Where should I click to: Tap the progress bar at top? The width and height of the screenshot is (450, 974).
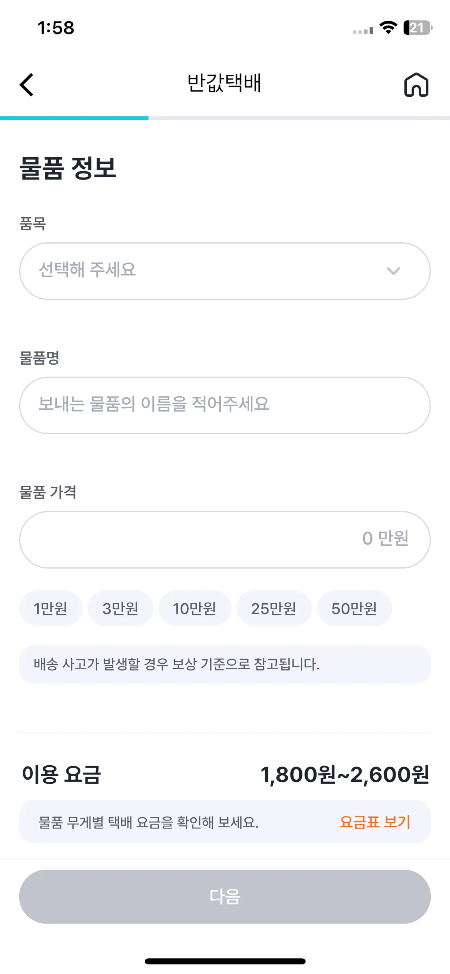225,118
